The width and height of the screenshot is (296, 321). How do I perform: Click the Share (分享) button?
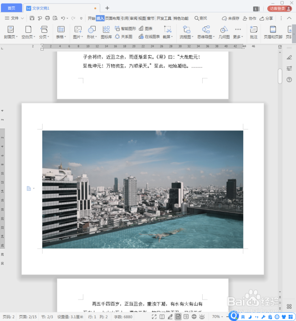point(266,18)
